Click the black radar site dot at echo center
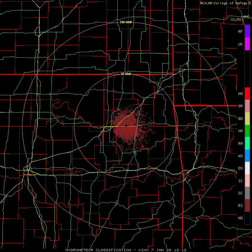This screenshot has width=252, height=252. [x=126, y=125]
